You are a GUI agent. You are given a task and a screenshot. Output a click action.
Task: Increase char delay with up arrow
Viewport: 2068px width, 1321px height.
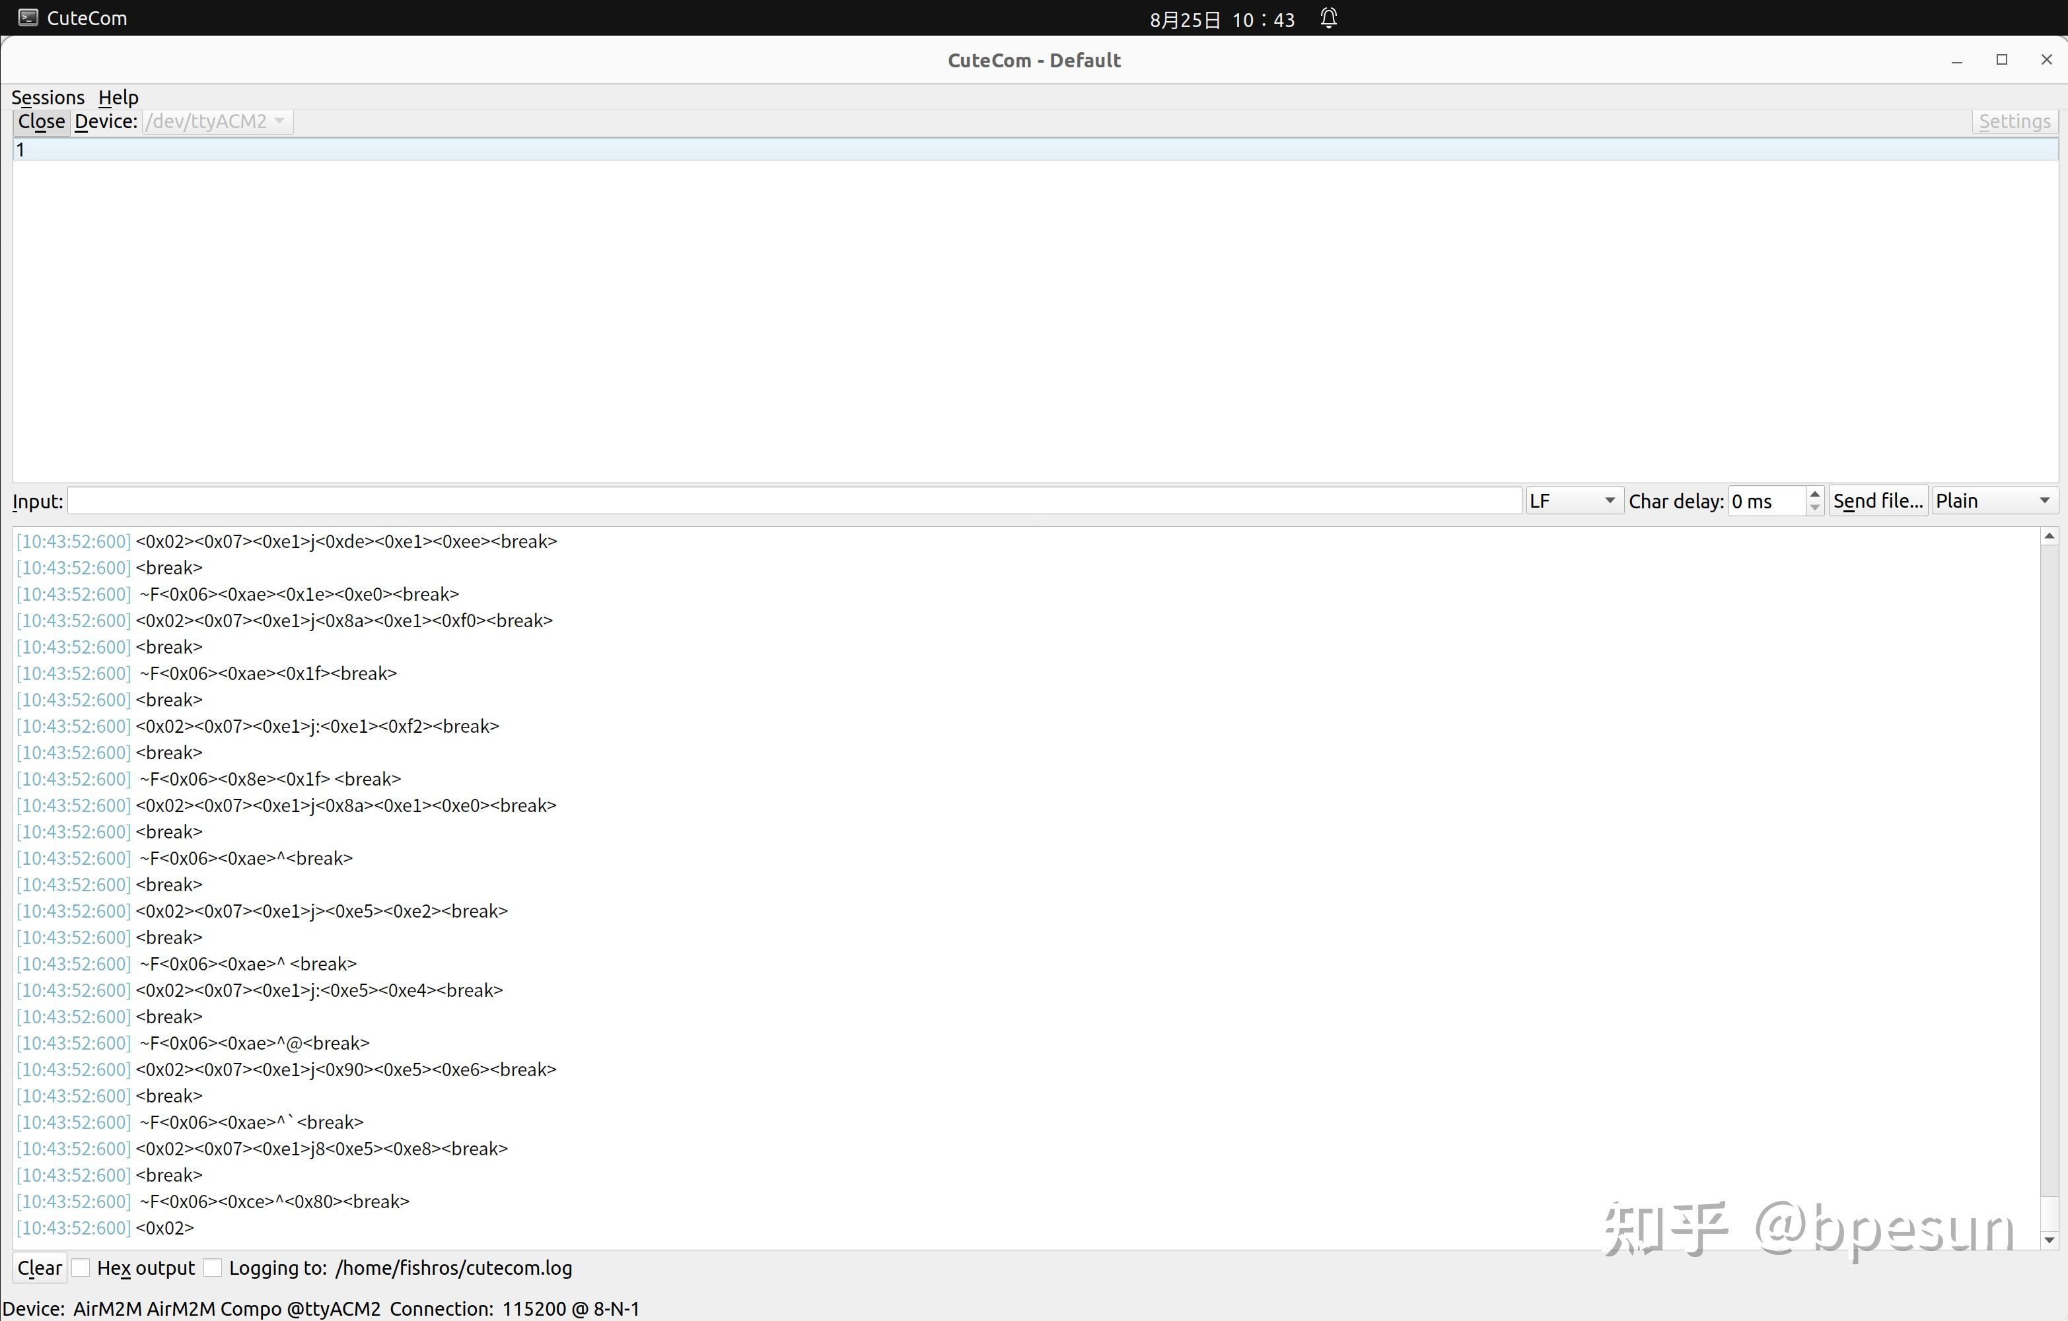[x=1814, y=494]
